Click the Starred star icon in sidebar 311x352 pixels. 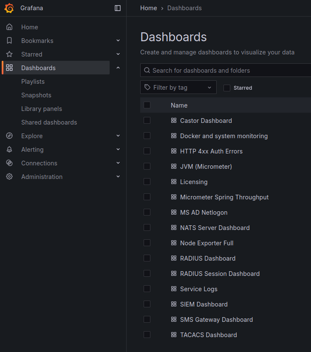(x=9, y=54)
